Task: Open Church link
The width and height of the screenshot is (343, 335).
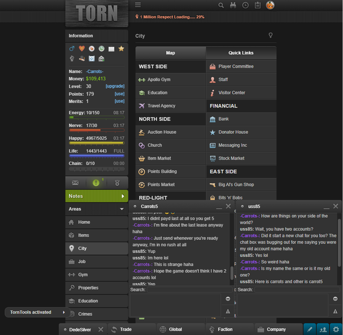Action: (x=170, y=145)
